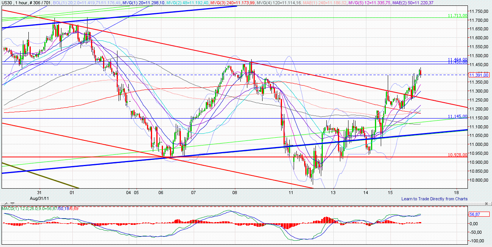
Task: Open the 'Learn to Trade Directly from Charts' link
Action: pos(434,199)
